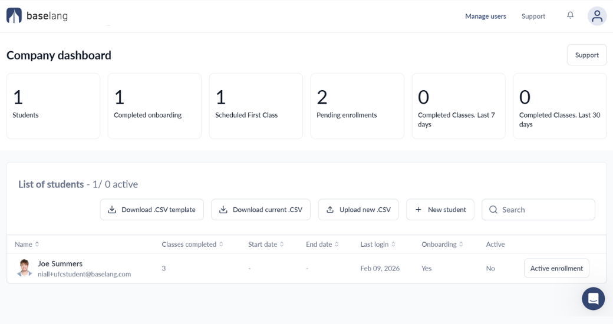
Task: Click Joe Summers' profile photo
Action: [24, 268]
